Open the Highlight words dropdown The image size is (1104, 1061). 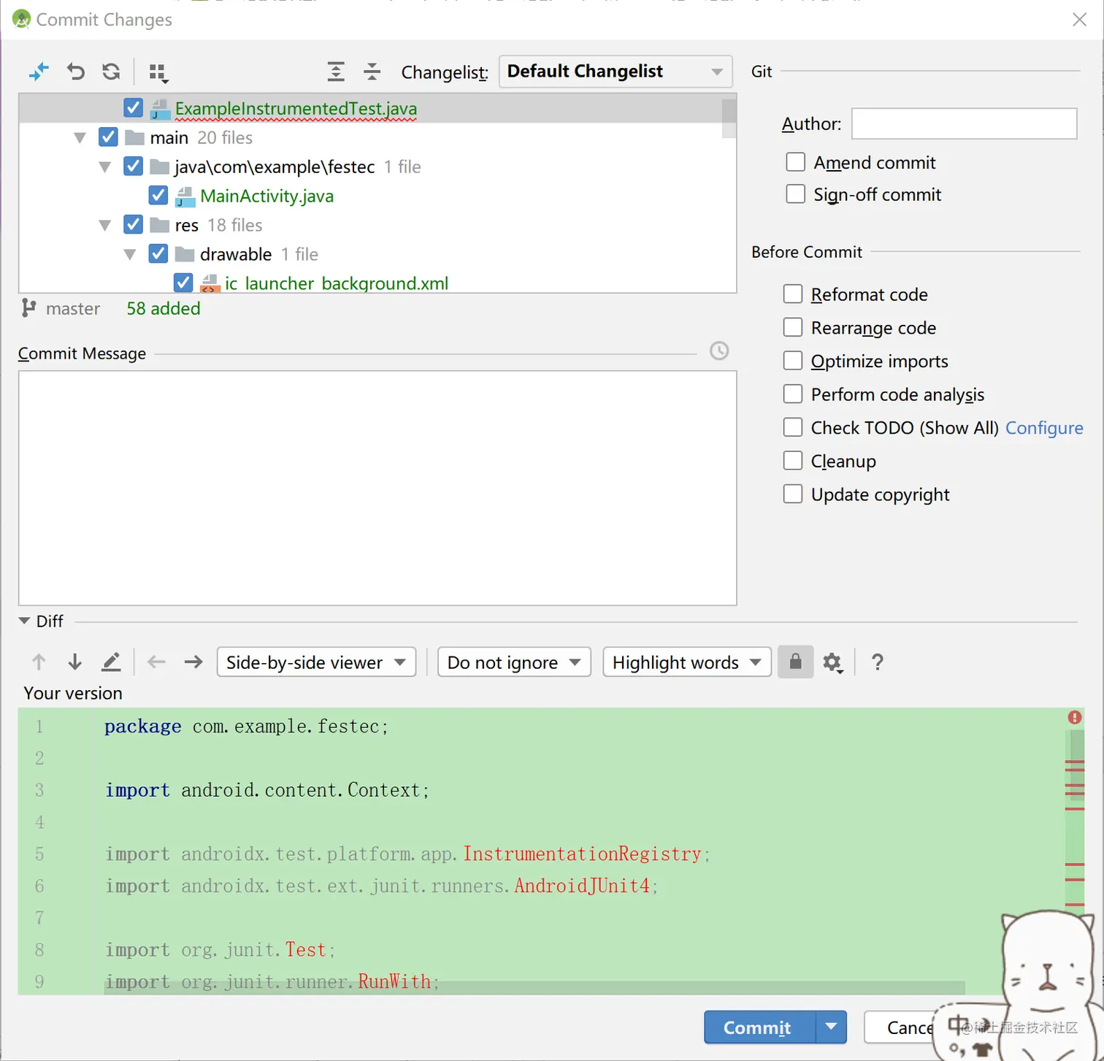tap(687, 662)
